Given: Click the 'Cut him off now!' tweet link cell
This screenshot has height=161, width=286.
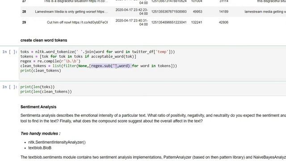Looking at the screenshot, I should pyautogui.click(x=77, y=22).
